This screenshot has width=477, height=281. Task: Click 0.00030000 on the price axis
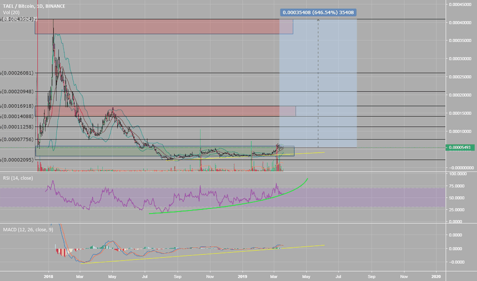coord(460,59)
